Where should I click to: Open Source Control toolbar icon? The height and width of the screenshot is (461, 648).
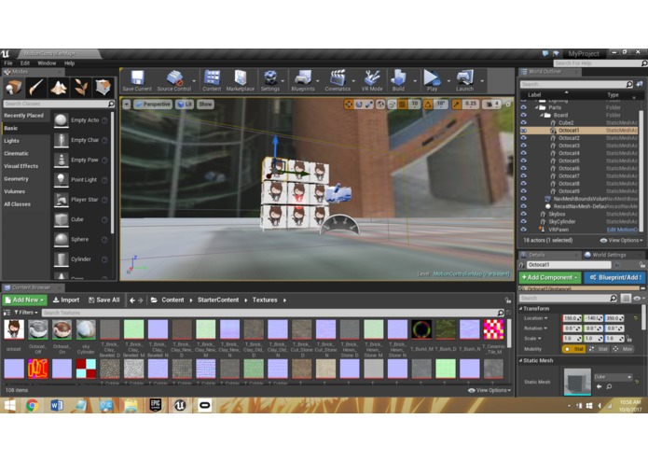(x=174, y=80)
